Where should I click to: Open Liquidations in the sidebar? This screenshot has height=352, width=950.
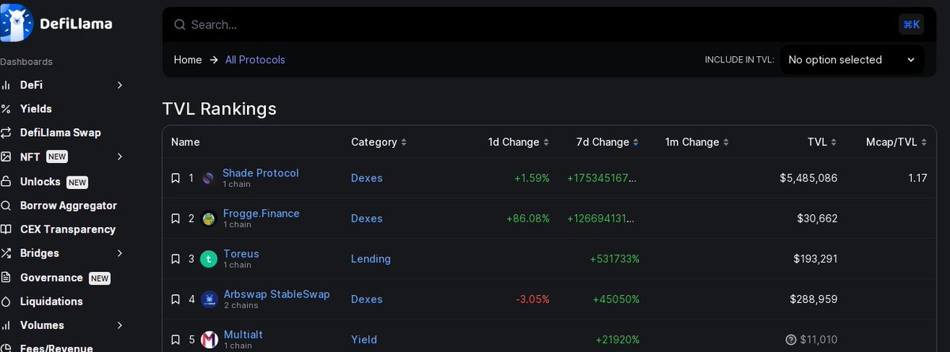tap(51, 301)
